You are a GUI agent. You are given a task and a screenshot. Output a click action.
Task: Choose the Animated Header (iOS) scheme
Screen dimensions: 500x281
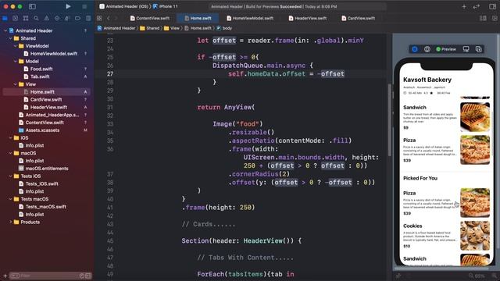point(125,6)
